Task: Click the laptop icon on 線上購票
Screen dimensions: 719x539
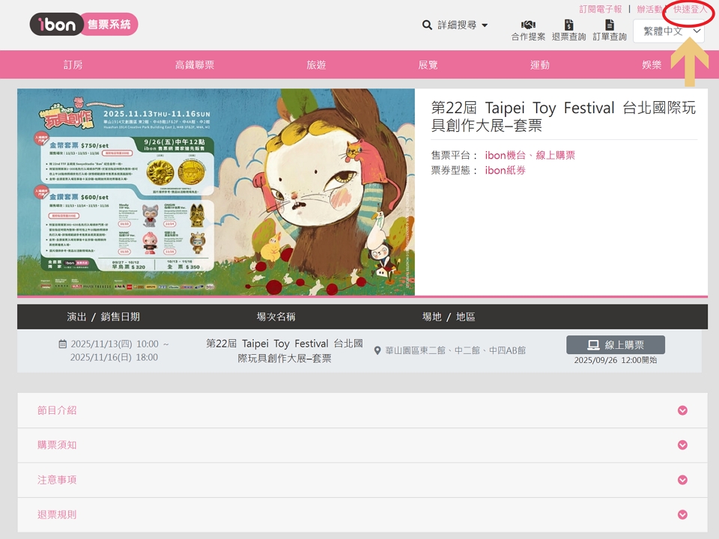Action: coord(594,344)
